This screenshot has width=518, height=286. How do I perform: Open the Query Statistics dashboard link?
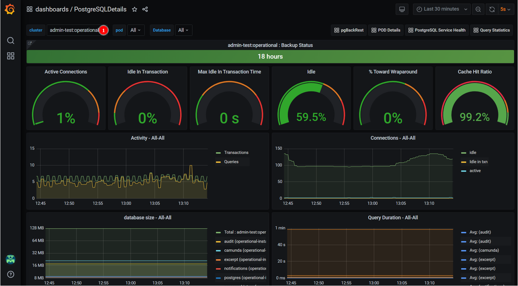491,30
